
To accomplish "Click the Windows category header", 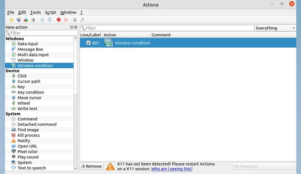I will click(15, 39).
